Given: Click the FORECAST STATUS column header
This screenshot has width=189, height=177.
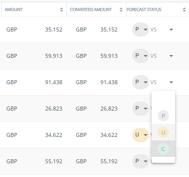Looking at the screenshot, I should point(144,9).
